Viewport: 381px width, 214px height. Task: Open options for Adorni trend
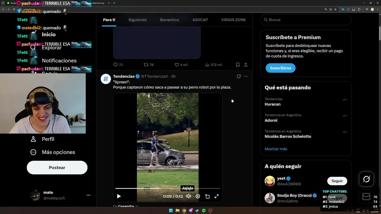point(345,116)
